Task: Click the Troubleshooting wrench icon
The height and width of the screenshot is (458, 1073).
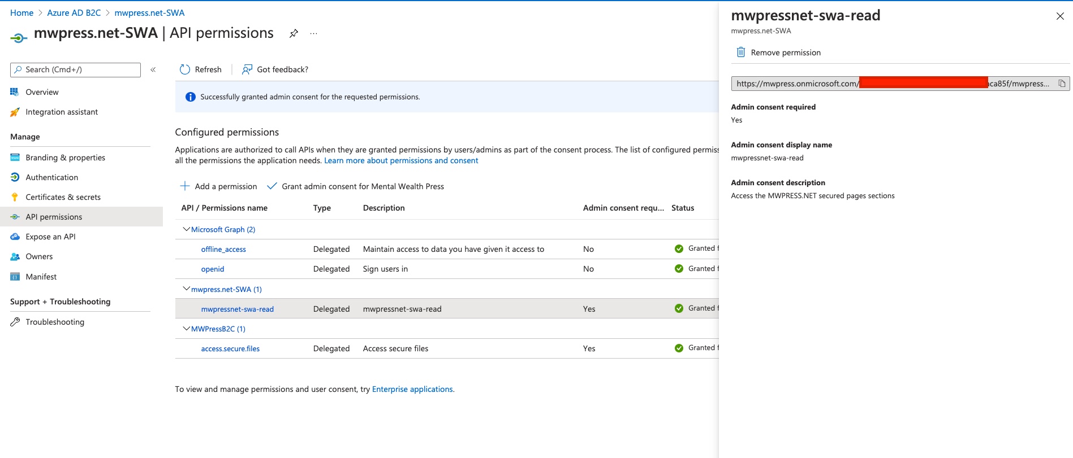Action: 15,322
